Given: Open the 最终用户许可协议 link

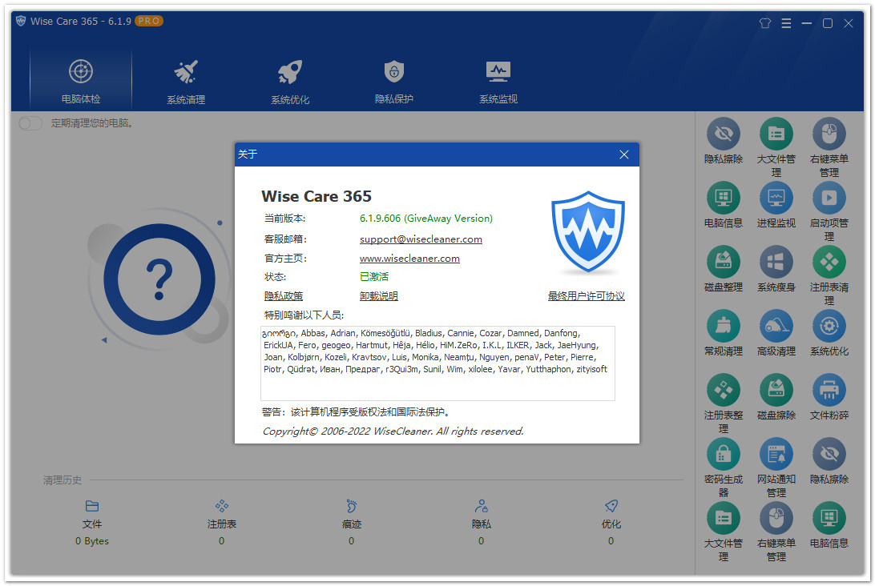Looking at the screenshot, I should 586,296.
